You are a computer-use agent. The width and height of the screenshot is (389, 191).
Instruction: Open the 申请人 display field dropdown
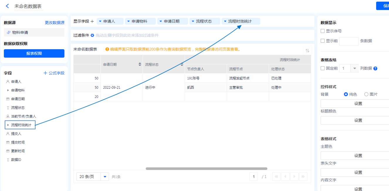[100, 21]
